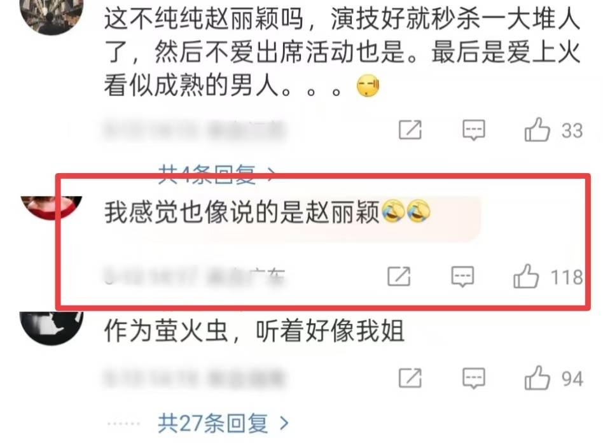
Task: Select the comment 作为萤火虫，听着好像我姐
Action: point(254,331)
